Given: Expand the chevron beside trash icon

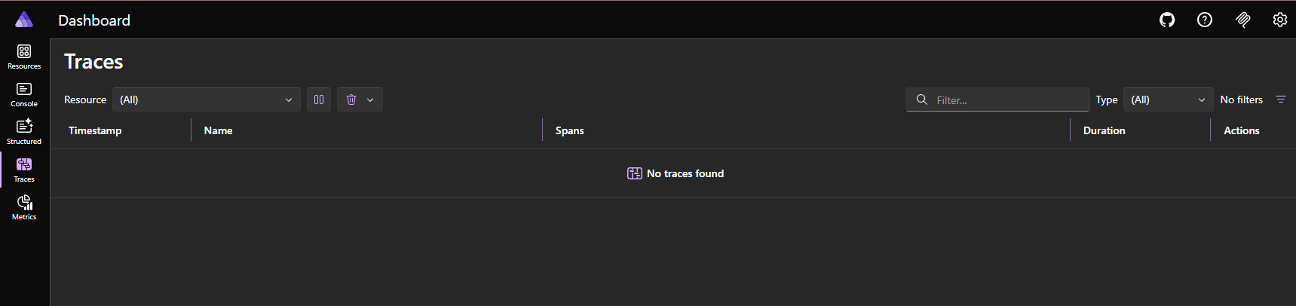Looking at the screenshot, I should click(x=370, y=99).
